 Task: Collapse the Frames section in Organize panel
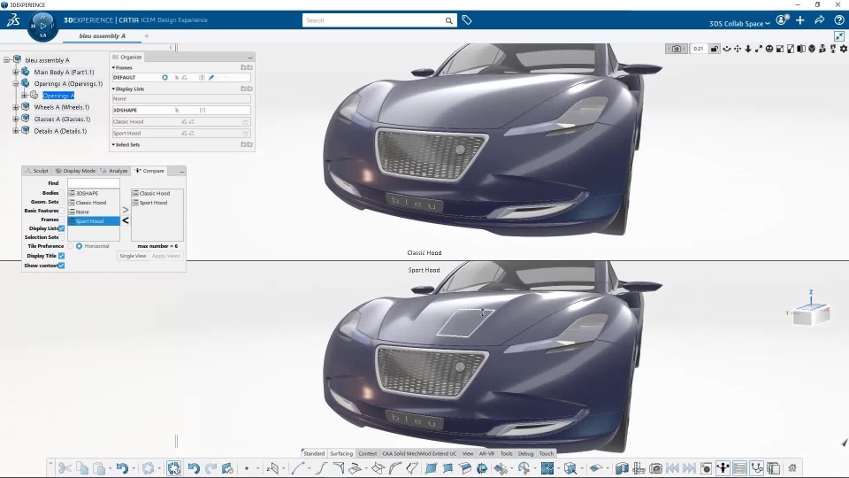114,68
